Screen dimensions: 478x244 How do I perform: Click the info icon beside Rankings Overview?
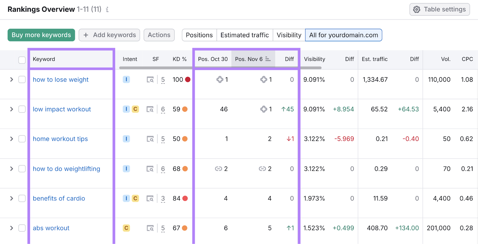pyautogui.click(x=107, y=10)
